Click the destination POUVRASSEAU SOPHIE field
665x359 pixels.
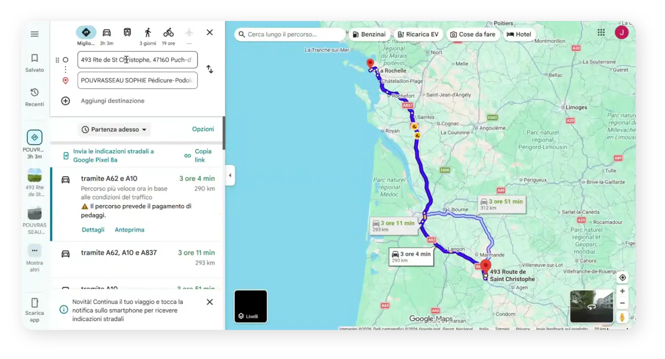138,80
